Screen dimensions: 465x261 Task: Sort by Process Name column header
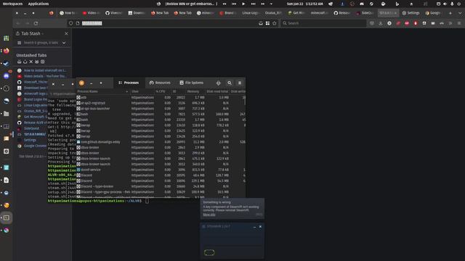102,91
